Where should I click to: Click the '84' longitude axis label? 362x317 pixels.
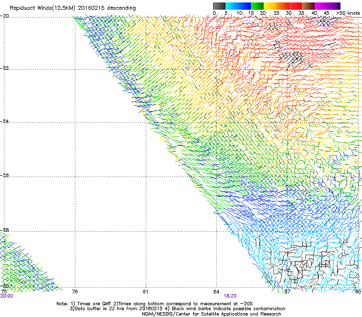216,292
